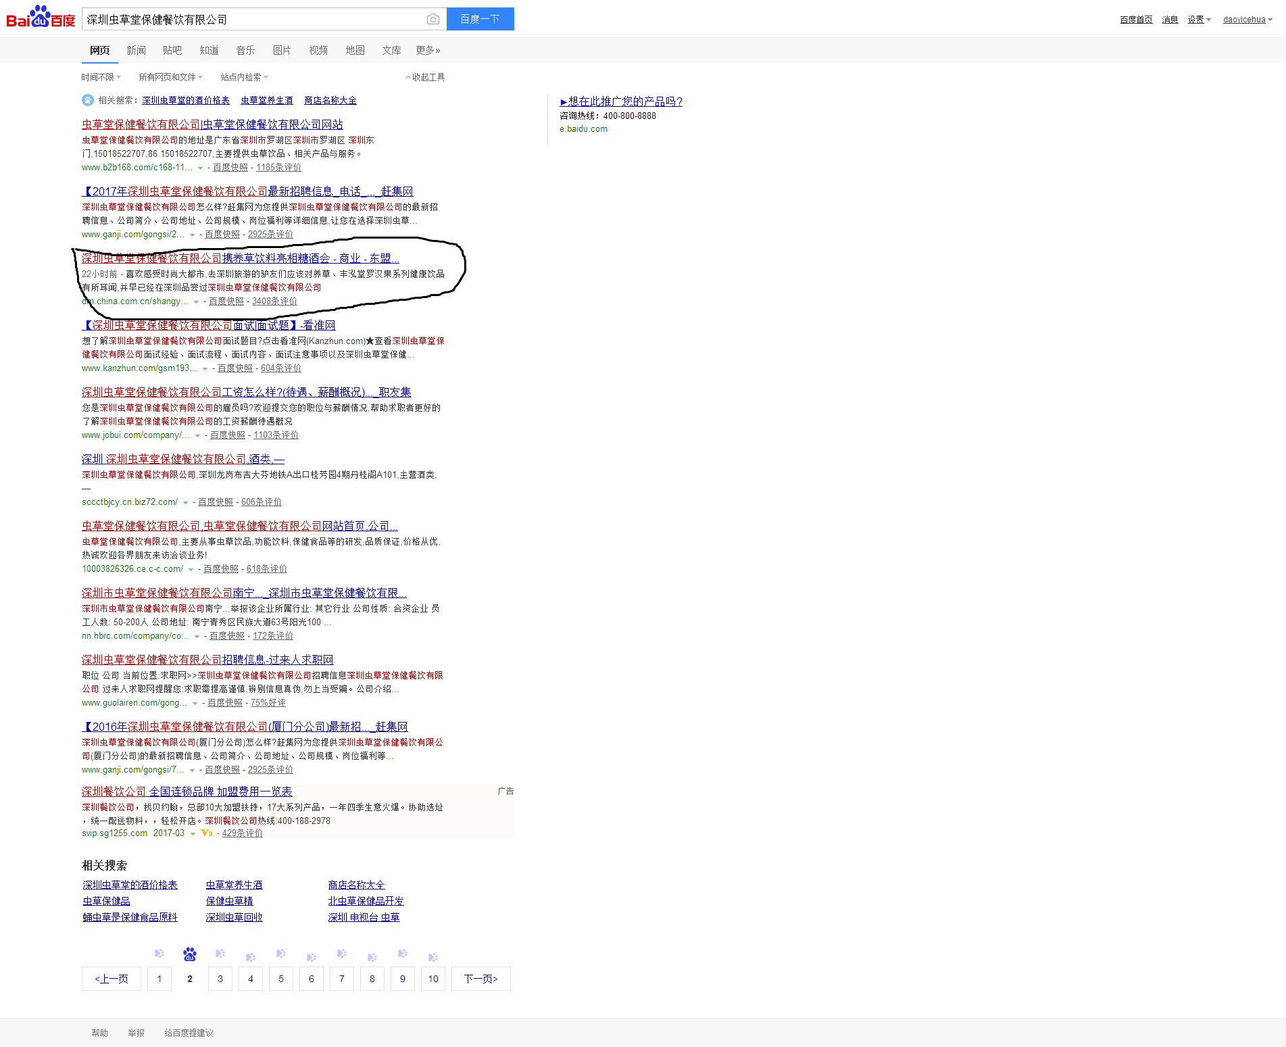Expand the 站点内检索 filter dropdown
1286x1047 pixels.
[244, 77]
